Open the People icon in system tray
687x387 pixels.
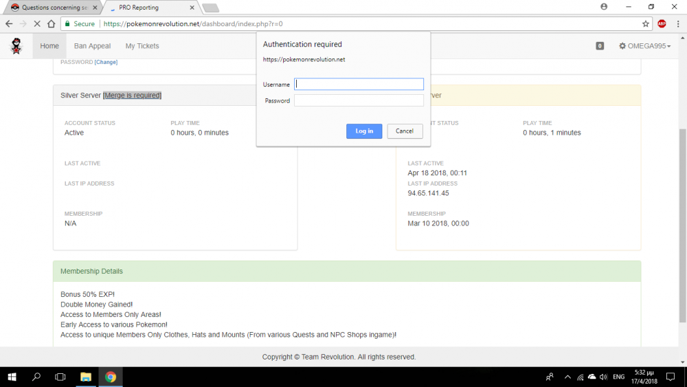coord(550,377)
